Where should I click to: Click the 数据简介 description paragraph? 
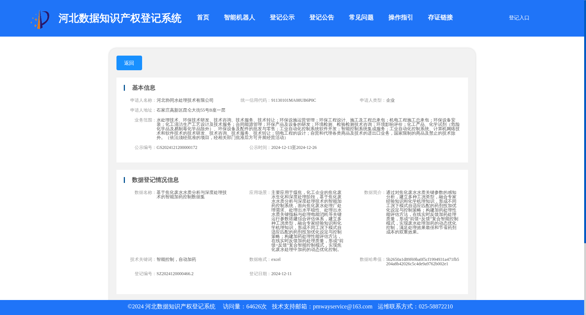pyautogui.click(x=422, y=212)
